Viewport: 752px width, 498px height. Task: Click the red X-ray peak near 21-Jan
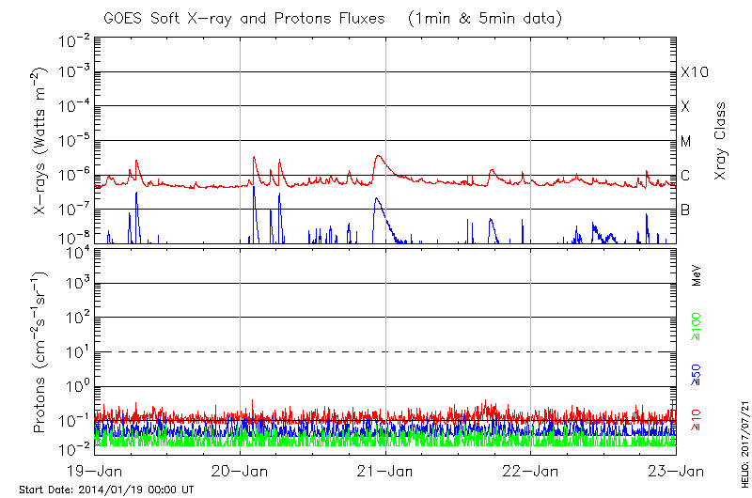pyautogui.click(x=378, y=156)
